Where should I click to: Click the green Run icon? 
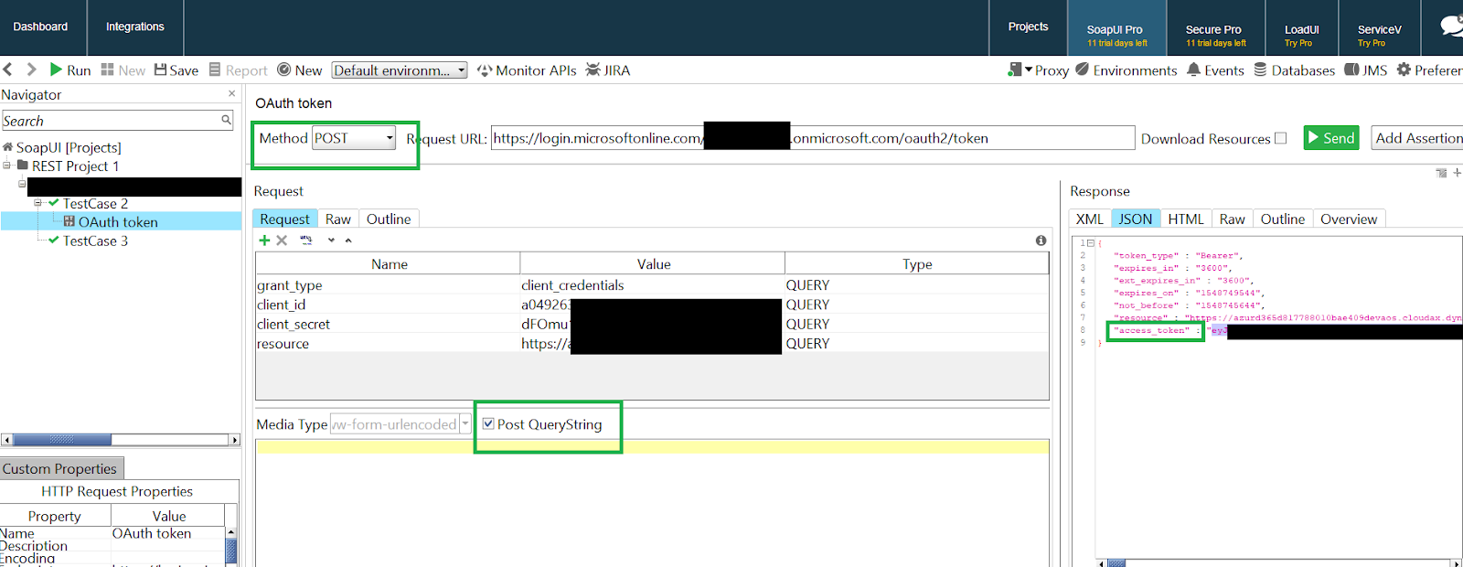[x=56, y=70]
